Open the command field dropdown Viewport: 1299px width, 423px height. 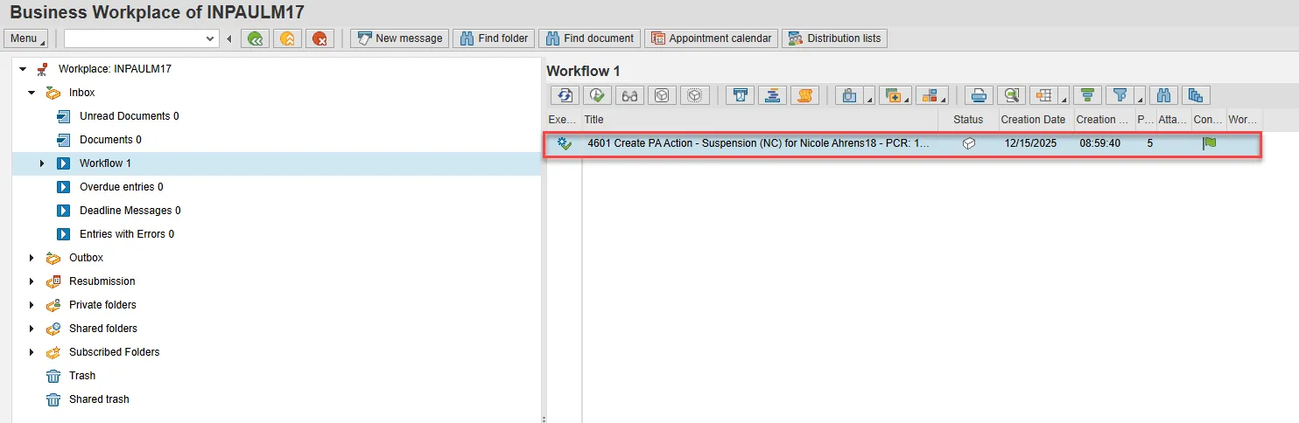click(210, 38)
